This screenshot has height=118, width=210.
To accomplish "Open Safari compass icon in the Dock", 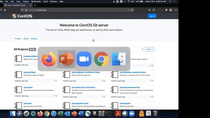I will [x=53, y=114].
